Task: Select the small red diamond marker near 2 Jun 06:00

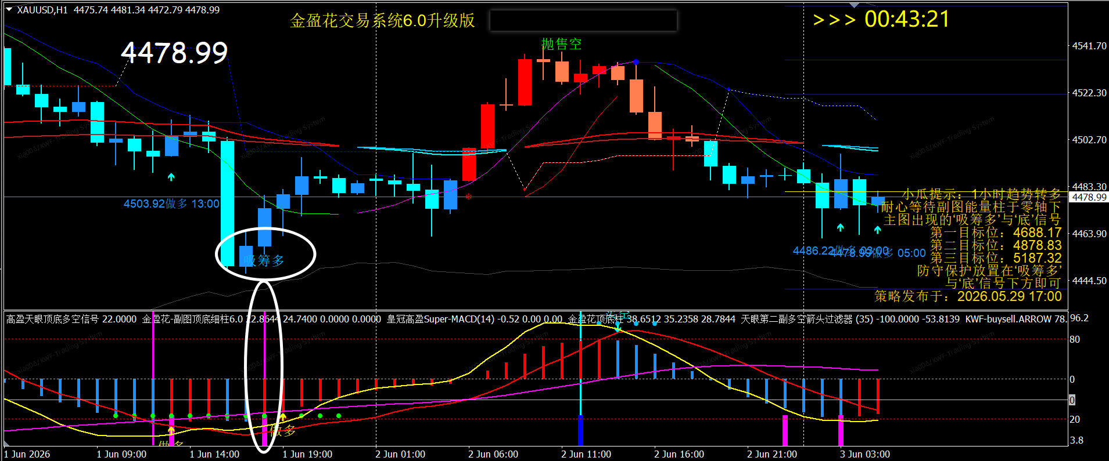Action: tap(468, 197)
